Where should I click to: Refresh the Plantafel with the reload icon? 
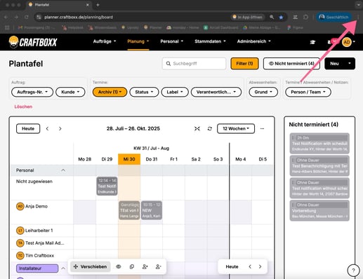[x=210, y=129]
